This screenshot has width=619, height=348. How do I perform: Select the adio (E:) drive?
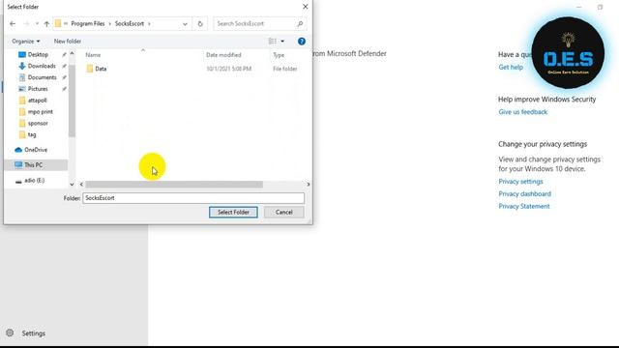point(35,181)
